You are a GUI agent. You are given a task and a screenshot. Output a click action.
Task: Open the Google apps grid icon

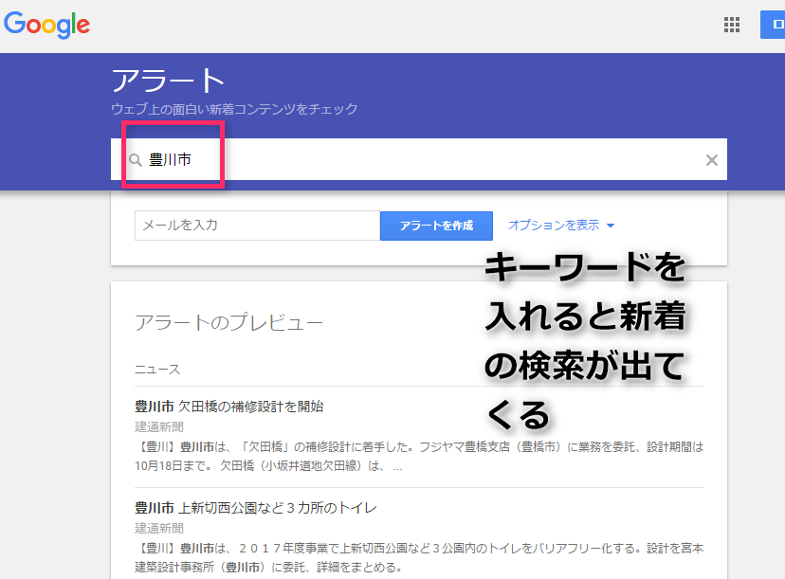tap(731, 25)
